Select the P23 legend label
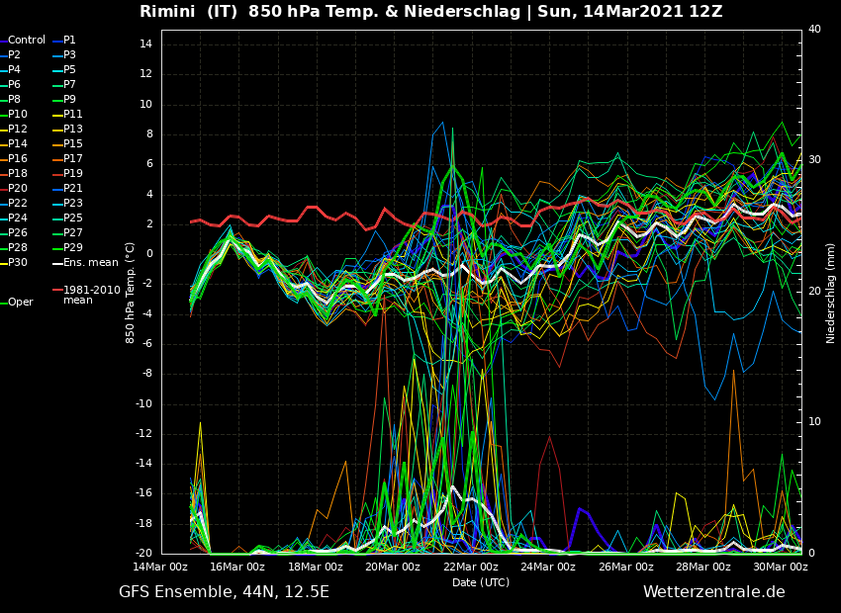 pyautogui.click(x=73, y=203)
